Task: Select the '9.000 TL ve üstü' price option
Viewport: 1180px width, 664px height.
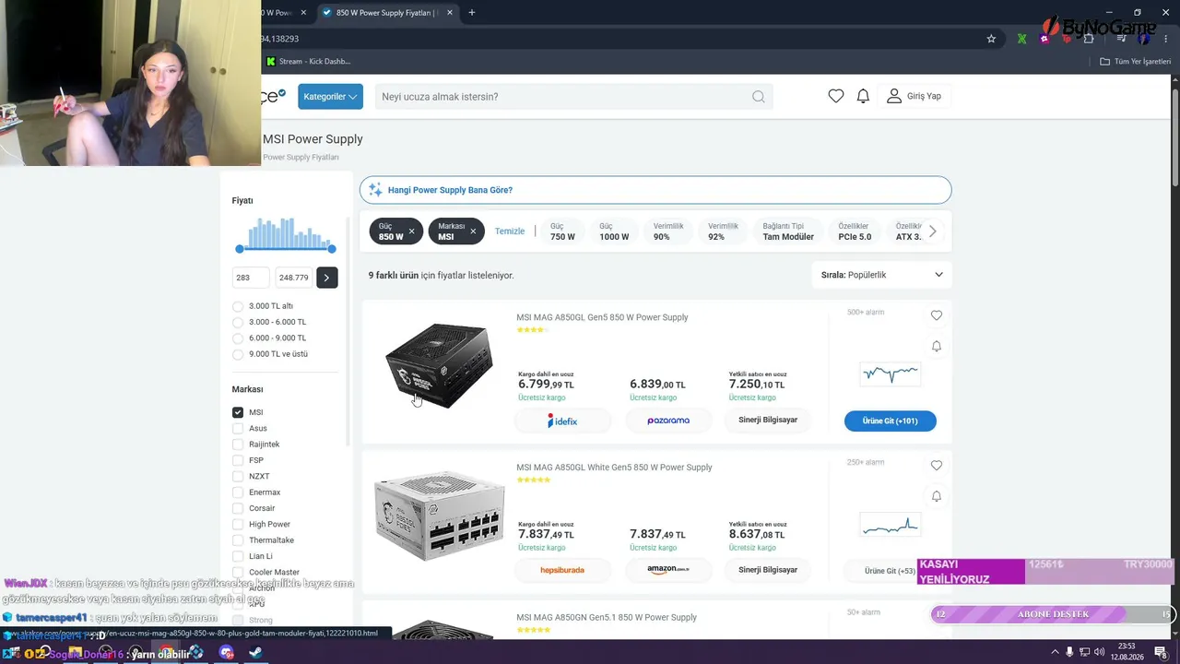Action: [x=238, y=354]
